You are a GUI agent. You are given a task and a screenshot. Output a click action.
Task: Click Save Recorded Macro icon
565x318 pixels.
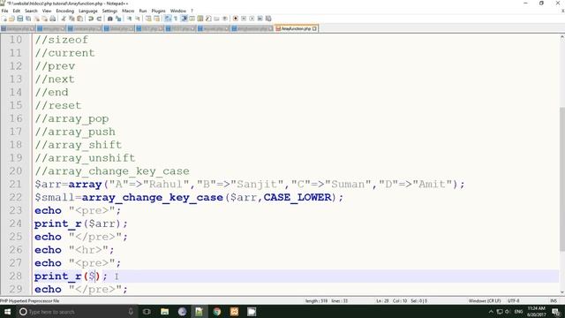click(268, 19)
